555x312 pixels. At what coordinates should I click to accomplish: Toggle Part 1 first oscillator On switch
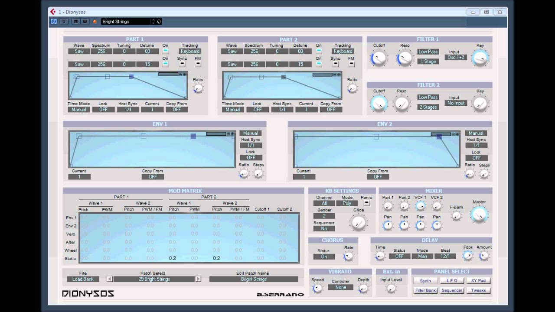[165, 51]
